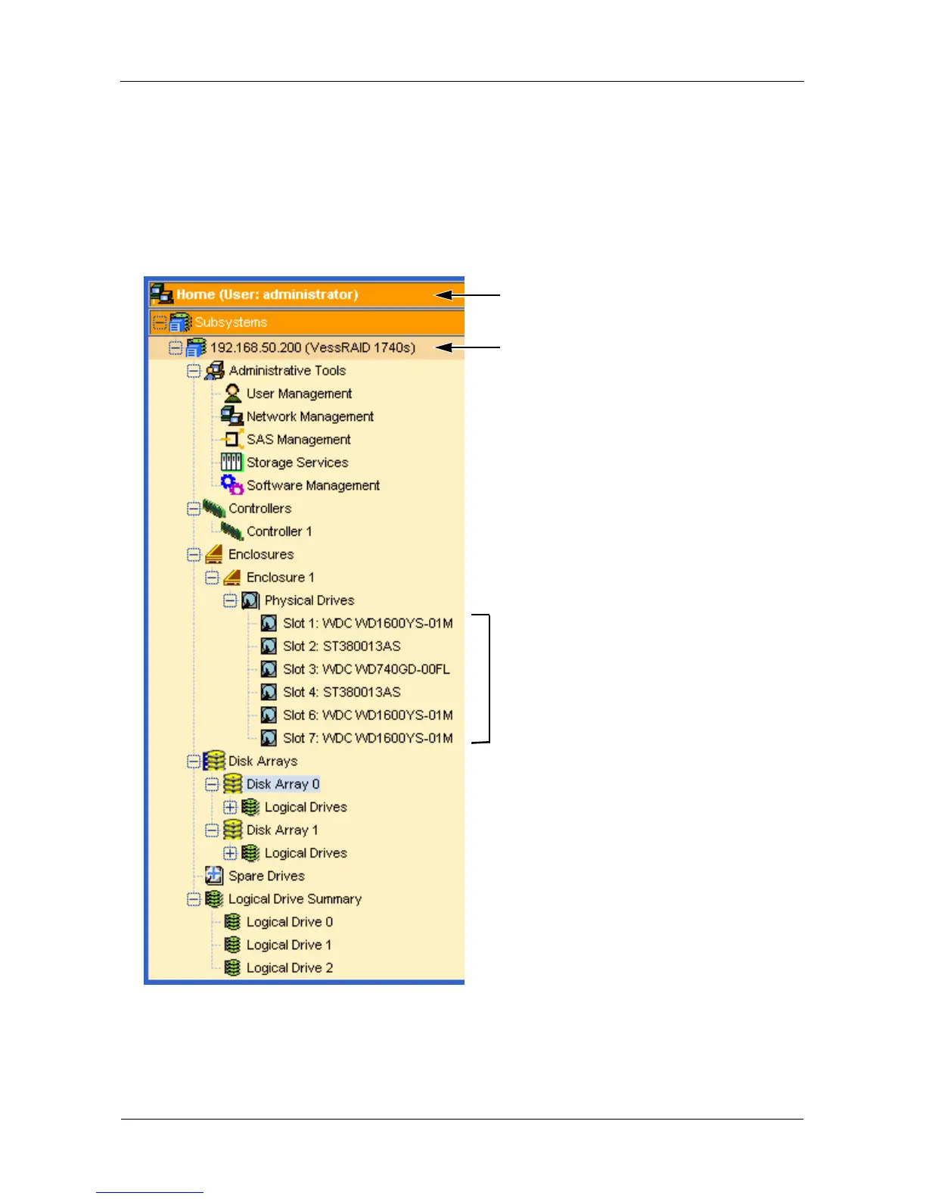
Task: Click the Logical Drive Summary icon
Action: point(215,899)
